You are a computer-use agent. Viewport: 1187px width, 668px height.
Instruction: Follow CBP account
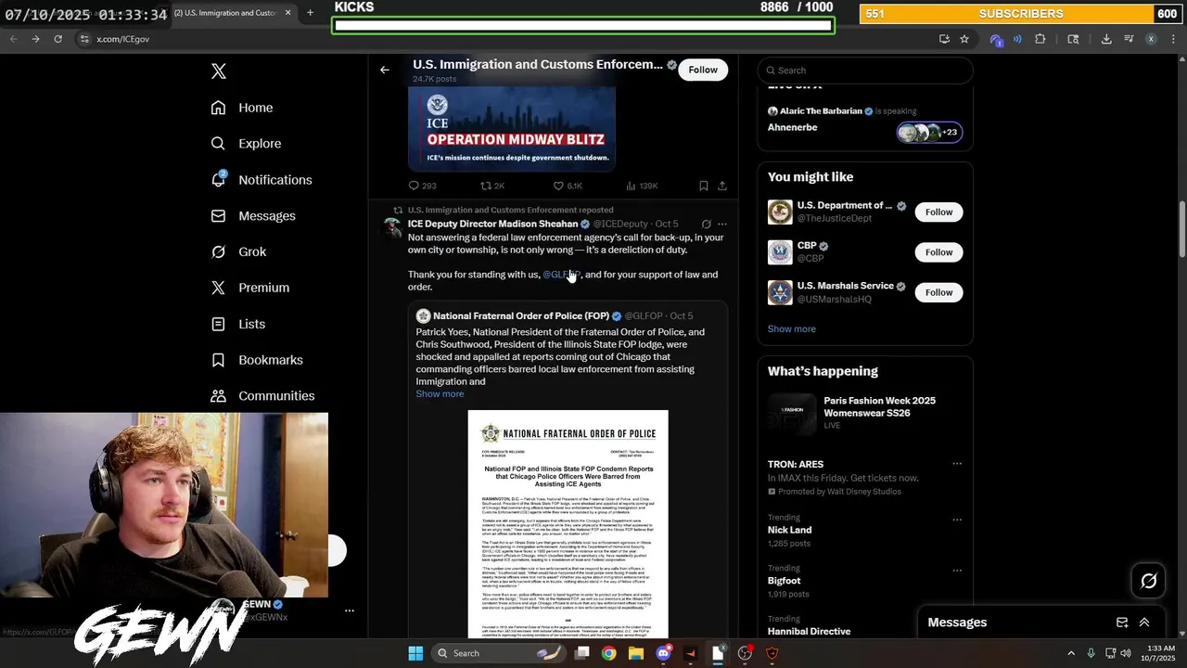[938, 252]
